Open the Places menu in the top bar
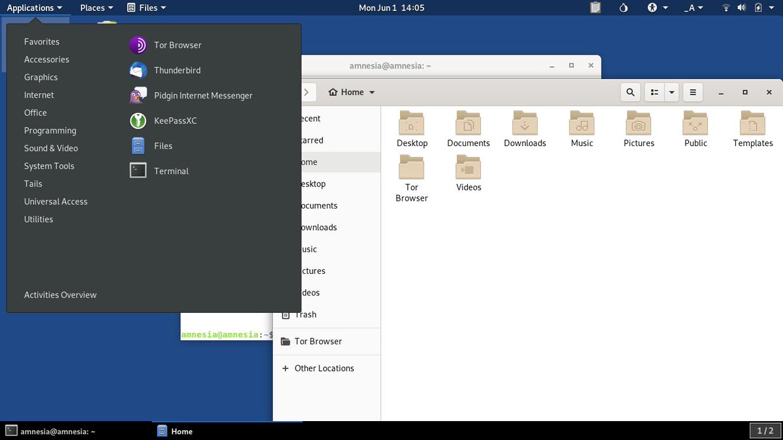Screen dimensions: 783x440 (x=95, y=7)
